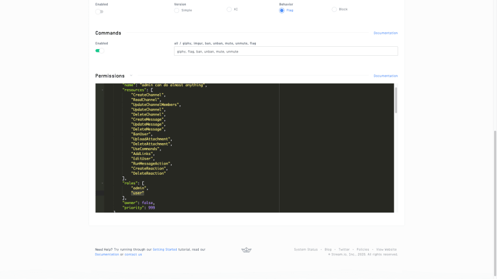Viewport: 497px width, 279px height.
Task: Click the Stream boat logo in footer
Action: [246, 250]
